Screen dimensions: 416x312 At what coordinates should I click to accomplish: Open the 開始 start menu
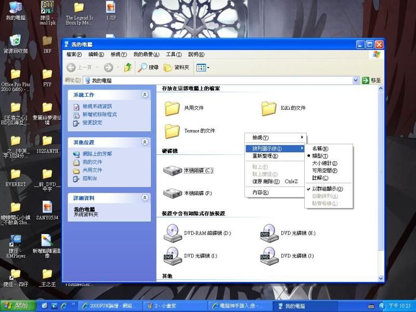(x=18, y=306)
